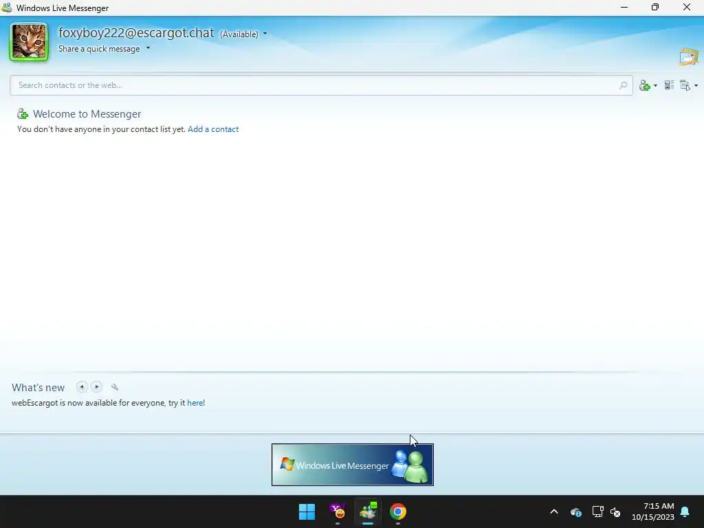Screen dimensions: 704x528
Task: Click Share a quick message text
Action: (x=99, y=49)
